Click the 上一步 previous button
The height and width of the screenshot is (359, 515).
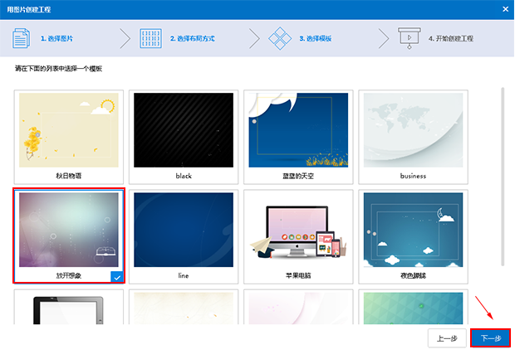point(447,338)
